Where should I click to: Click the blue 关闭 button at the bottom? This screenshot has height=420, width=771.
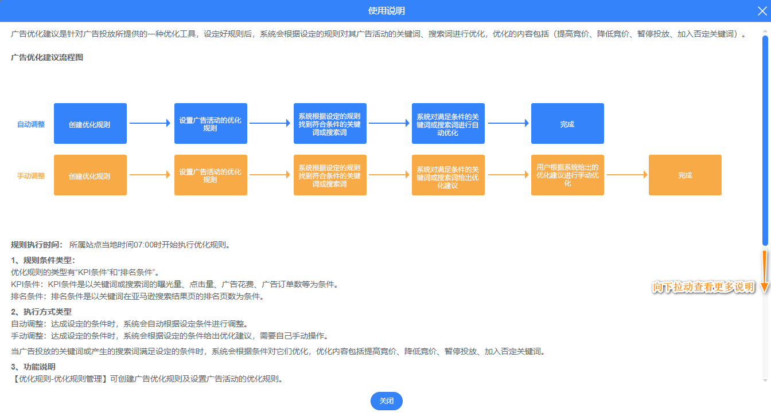(386, 401)
